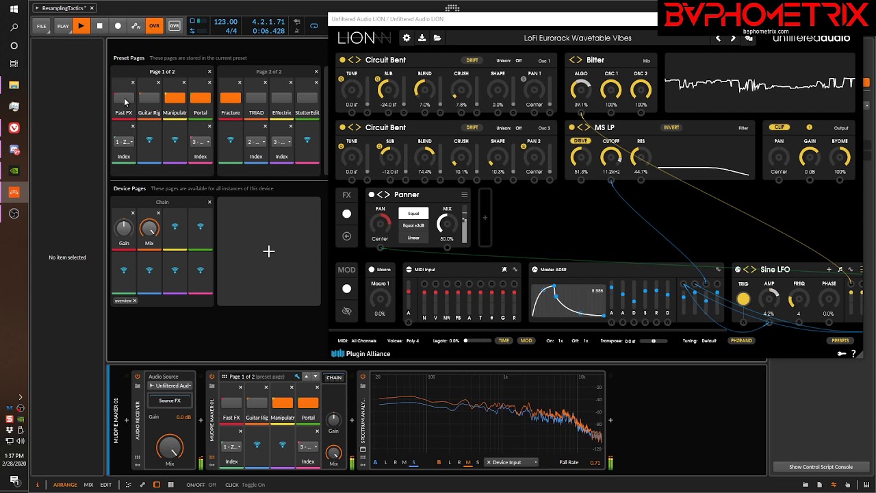The image size is (876, 493).
Task: Open the Windows notification center icon
Action: pos(14,480)
